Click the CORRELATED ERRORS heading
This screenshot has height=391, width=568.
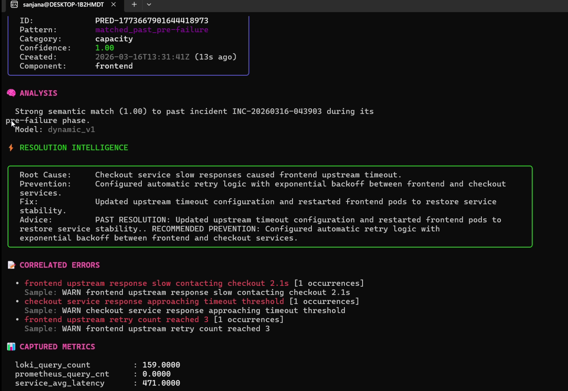click(60, 265)
